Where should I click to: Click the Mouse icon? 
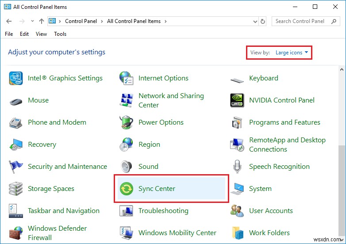tap(16, 102)
